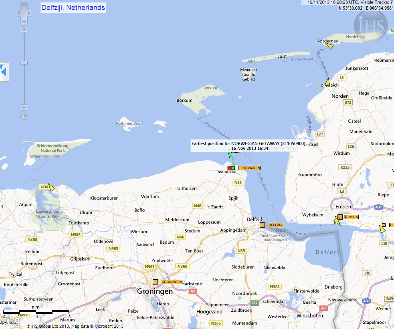Viewport: 394px width, 329px height.
Task: Pan the map west with left arrow
Action: click(x=19, y=13)
